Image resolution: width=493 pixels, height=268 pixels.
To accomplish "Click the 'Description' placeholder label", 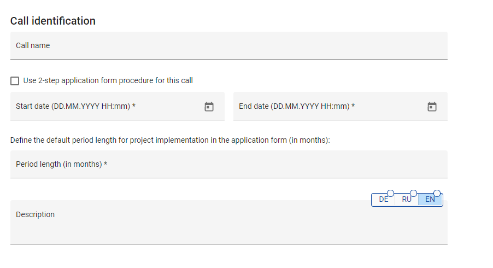I will pyautogui.click(x=36, y=215).
